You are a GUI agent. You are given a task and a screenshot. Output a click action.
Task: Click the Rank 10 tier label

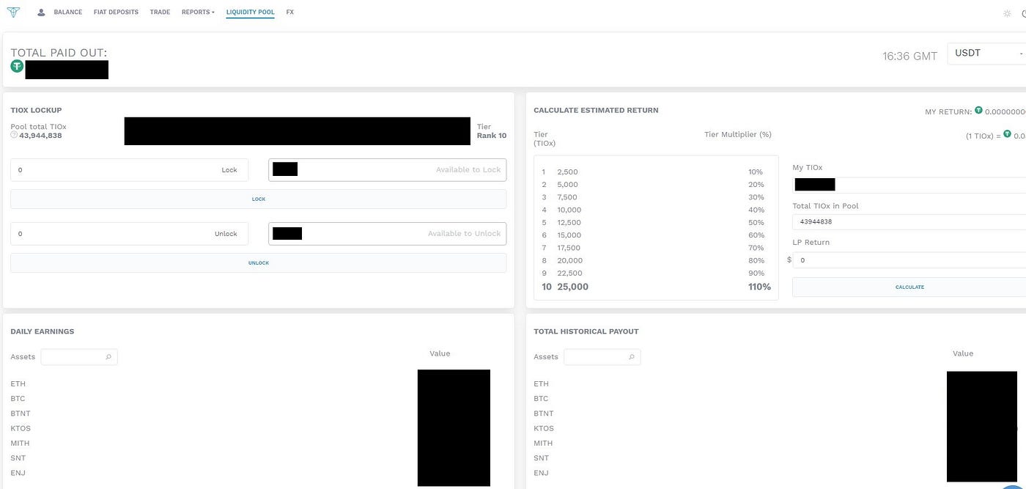click(492, 136)
